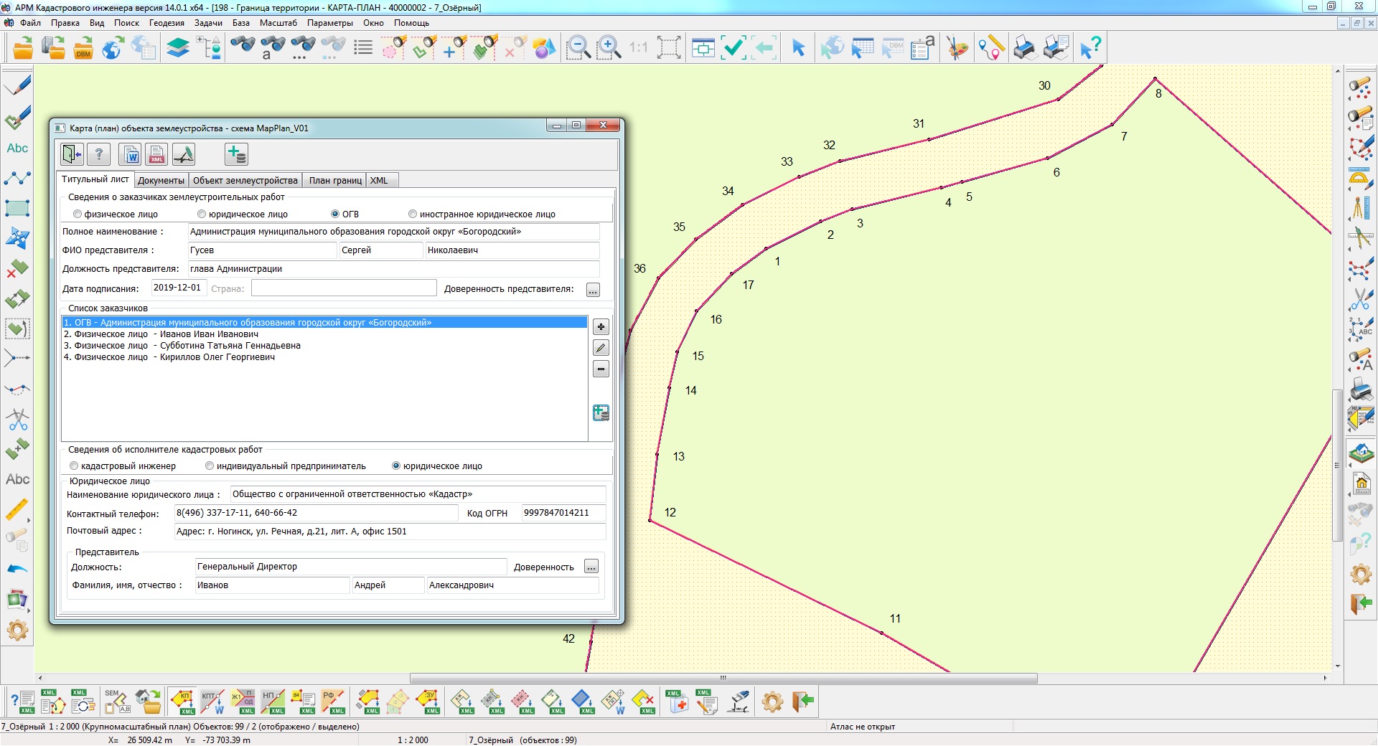Switch to the 'План границ' tab
The image size is (1378, 746).
pyautogui.click(x=335, y=180)
